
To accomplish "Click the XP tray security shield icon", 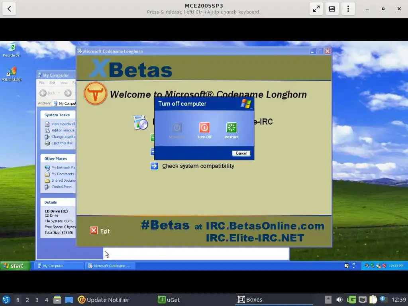I will [384, 266].
